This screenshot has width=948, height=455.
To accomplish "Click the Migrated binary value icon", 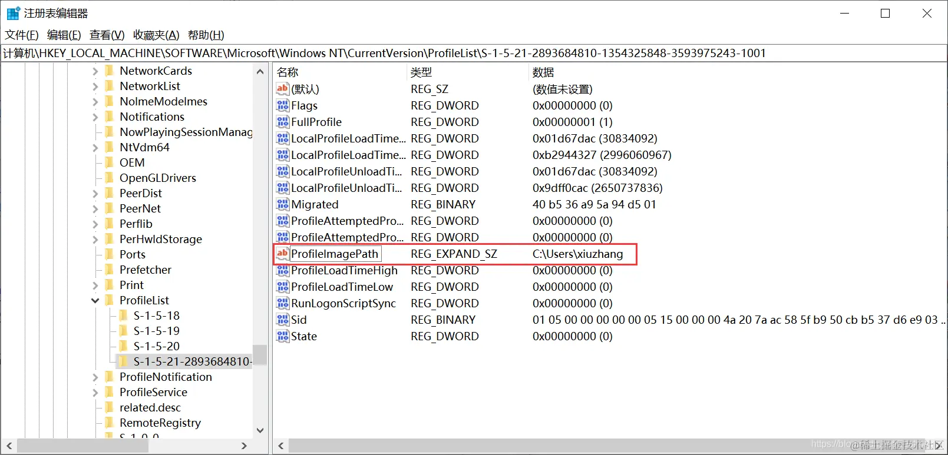I will tap(283, 204).
